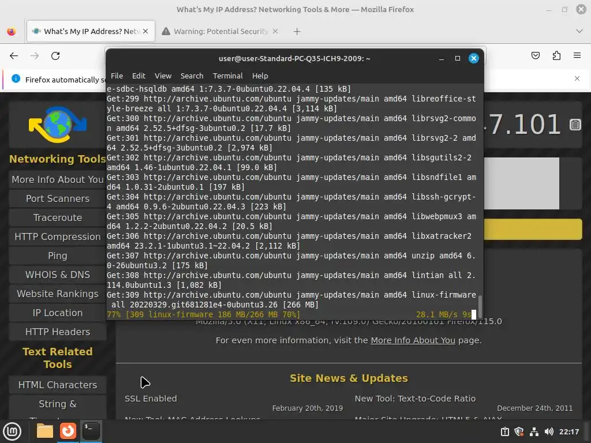
Task: Open Firefox hamburger application menu
Action: (x=577, y=55)
